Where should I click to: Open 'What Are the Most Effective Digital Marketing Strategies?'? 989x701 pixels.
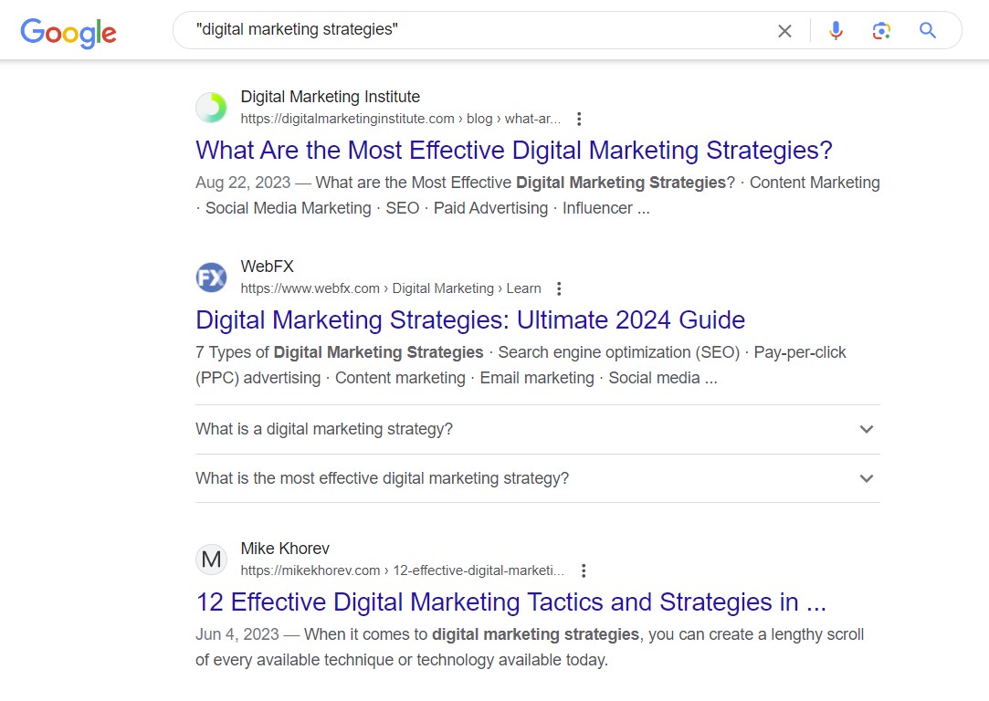(x=511, y=150)
